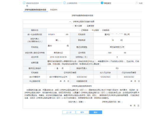Toggle the 变更信息 checkbox
164x117 pixels.
click(85, 26)
